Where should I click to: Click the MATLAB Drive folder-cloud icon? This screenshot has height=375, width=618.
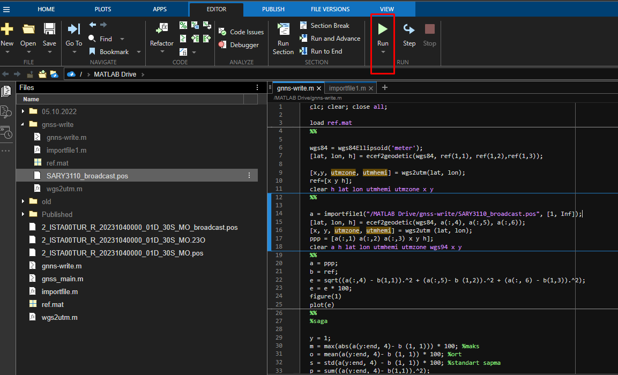pyautogui.click(x=54, y=74)
